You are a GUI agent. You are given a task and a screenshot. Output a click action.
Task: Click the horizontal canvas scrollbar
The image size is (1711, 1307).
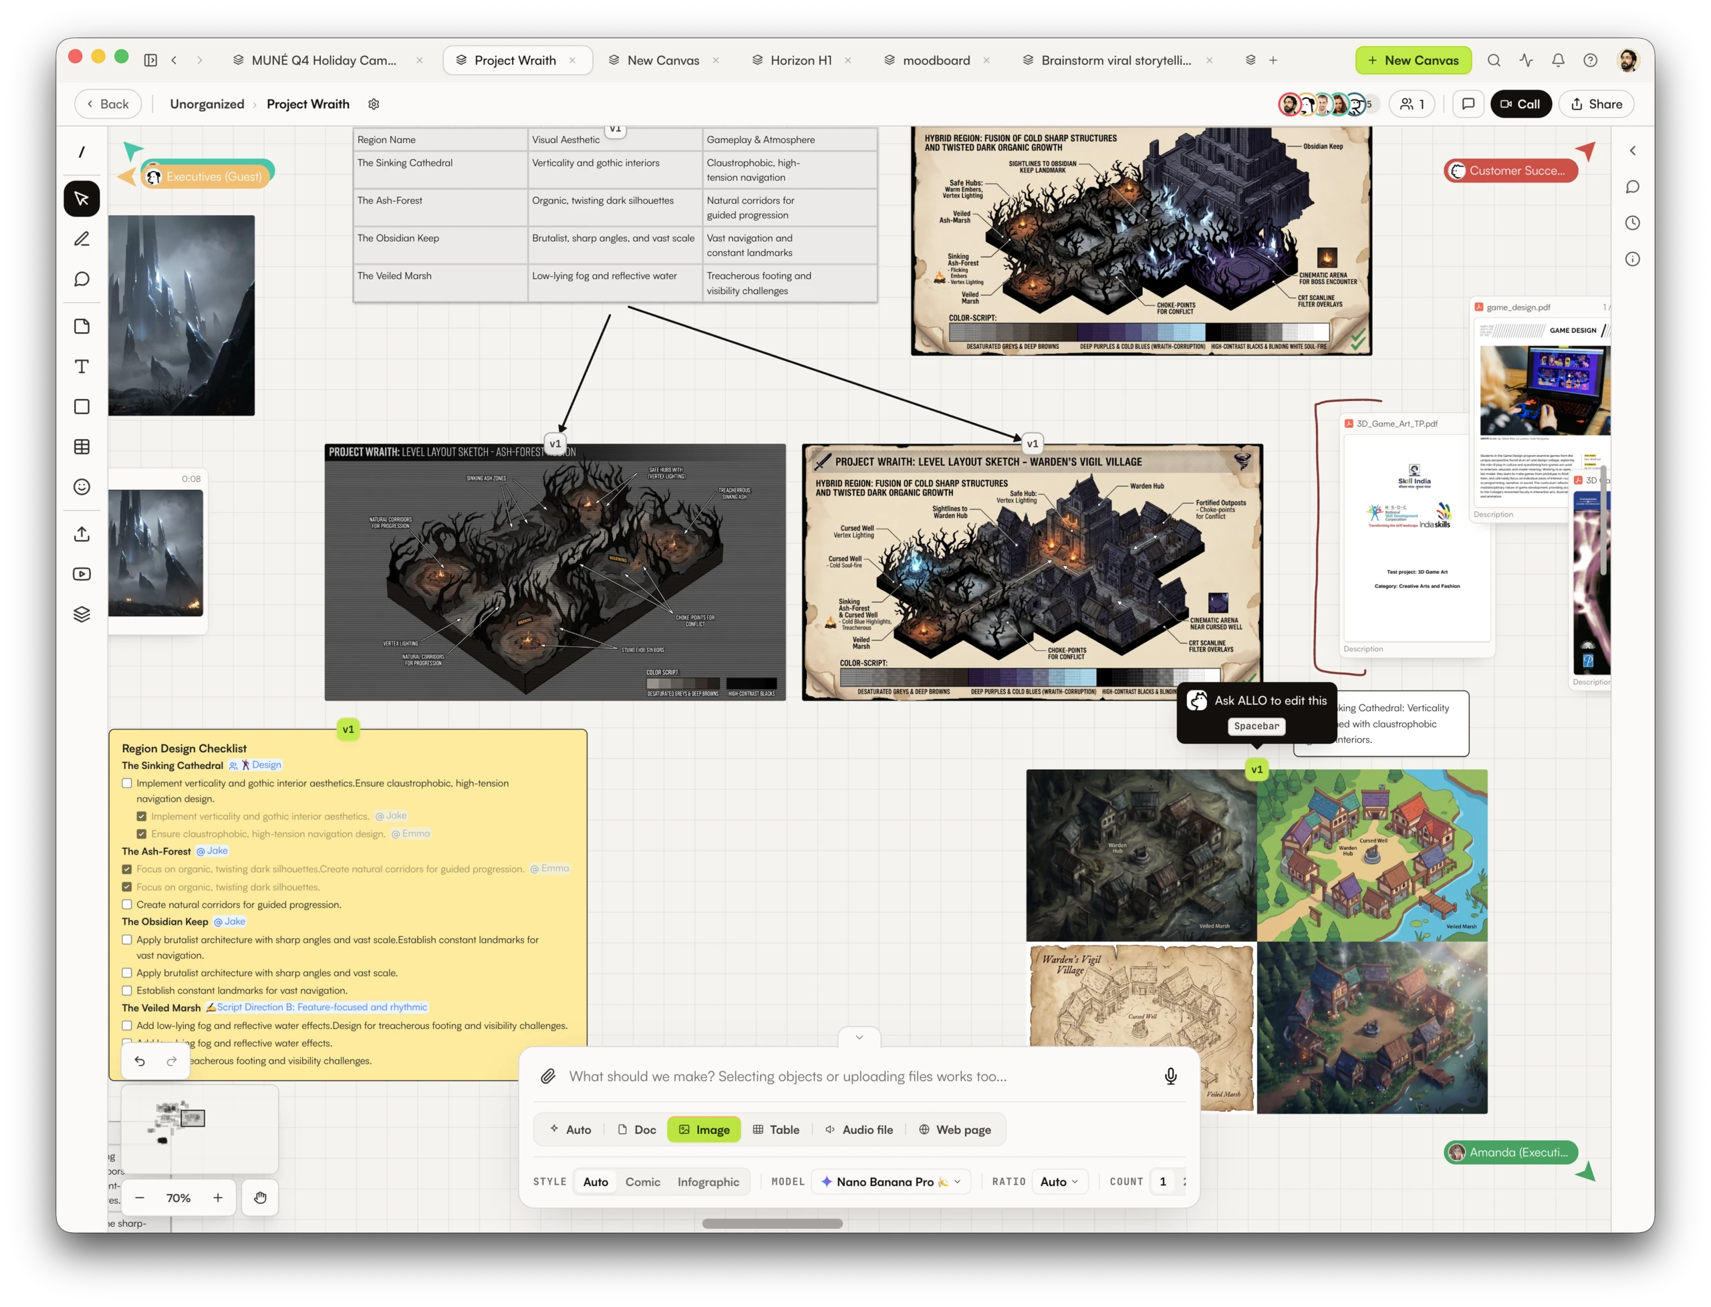[x=772, y=1223]
